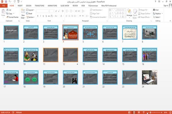The width and height of the screenshot is (172, 114).
Task: Open the FILEminimizer tab
Action: (x=93, y=6)
